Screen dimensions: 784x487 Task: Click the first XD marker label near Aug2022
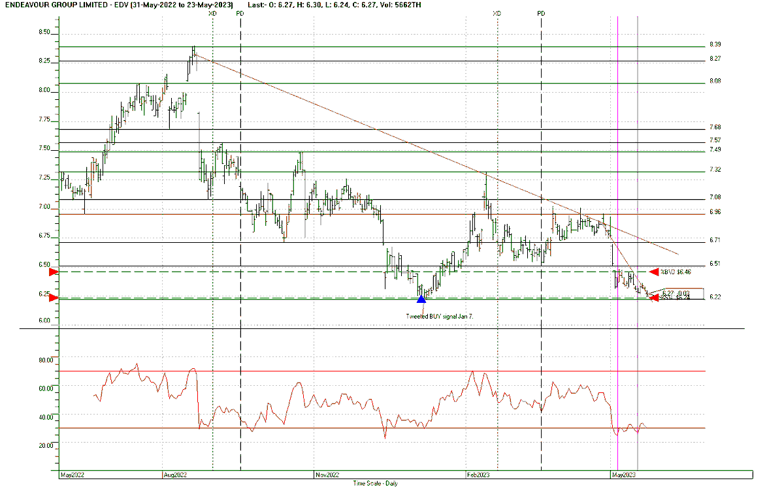[213, 14]
